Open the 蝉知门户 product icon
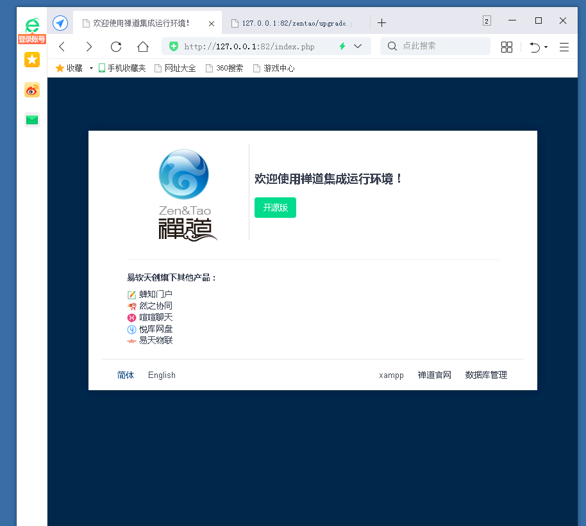Viewport: 586px width, 526px height. (x=131, y=294)
